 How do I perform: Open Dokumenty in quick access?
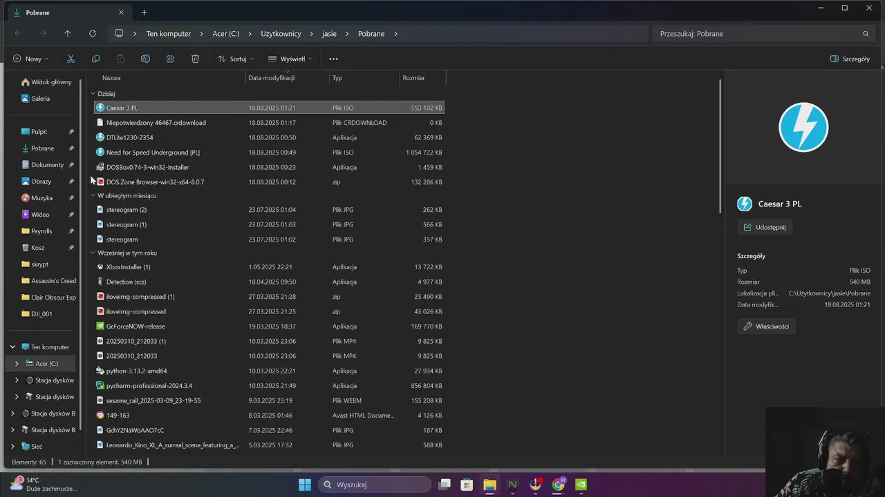[x=42, y=164]
